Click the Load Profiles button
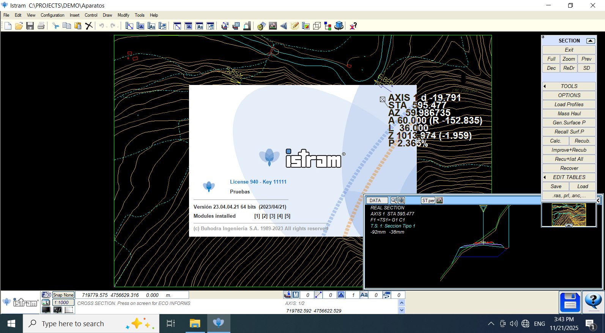 (569, 104)
